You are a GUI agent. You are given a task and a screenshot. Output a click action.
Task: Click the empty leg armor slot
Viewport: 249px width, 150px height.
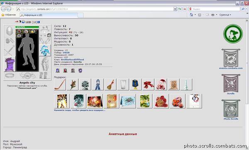click(45, 64)
